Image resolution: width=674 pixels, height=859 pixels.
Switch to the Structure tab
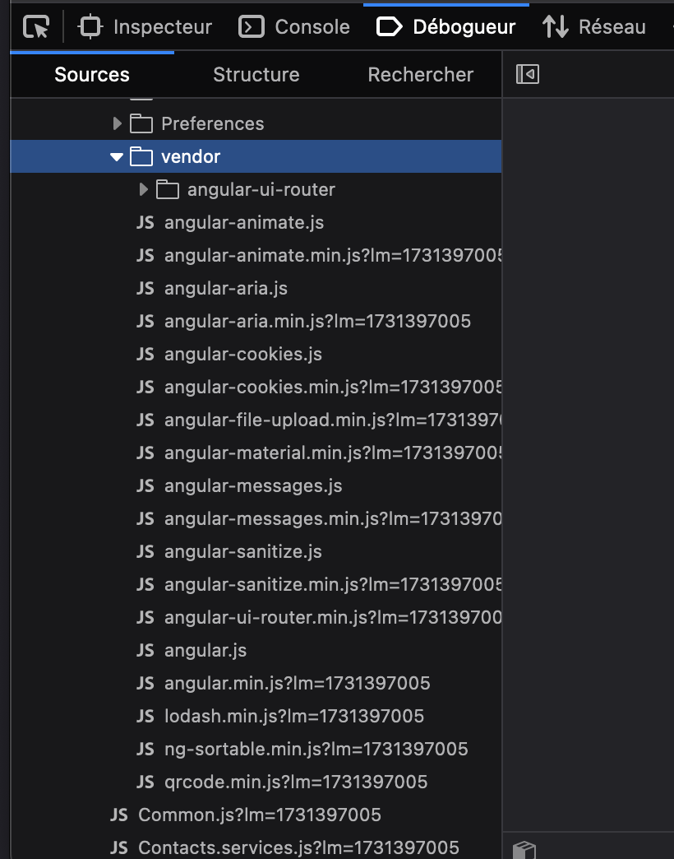256,75
